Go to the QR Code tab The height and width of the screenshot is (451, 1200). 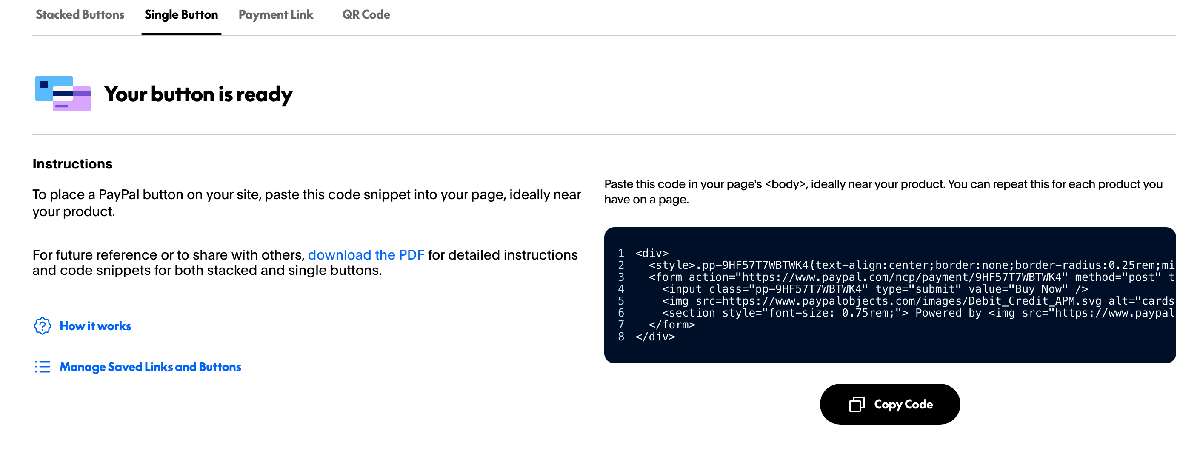pyautogui.click(x=366, y=15)
